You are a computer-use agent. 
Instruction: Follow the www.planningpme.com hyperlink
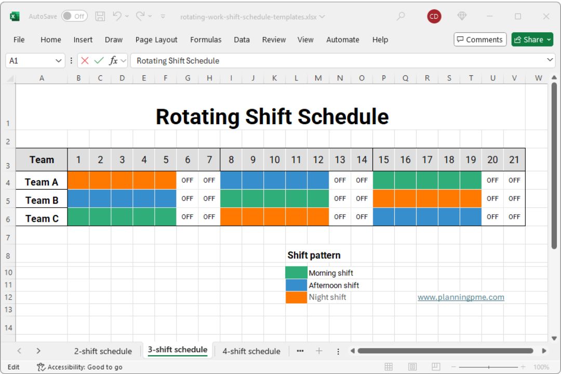tap(461, 297)
